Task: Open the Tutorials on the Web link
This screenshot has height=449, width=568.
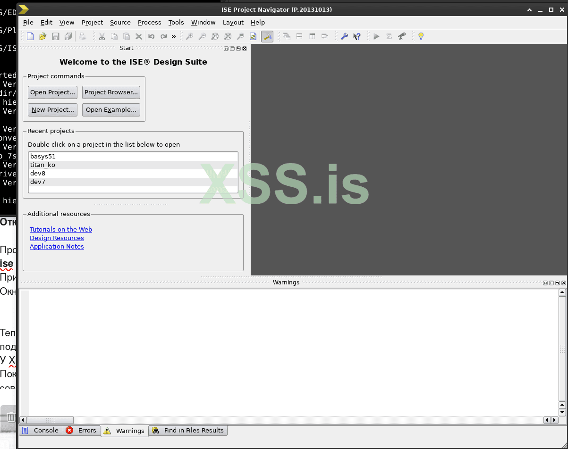Action: [60, 229]
